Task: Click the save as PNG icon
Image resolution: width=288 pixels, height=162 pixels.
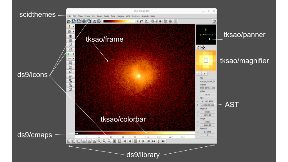Action: coord(79,21)
